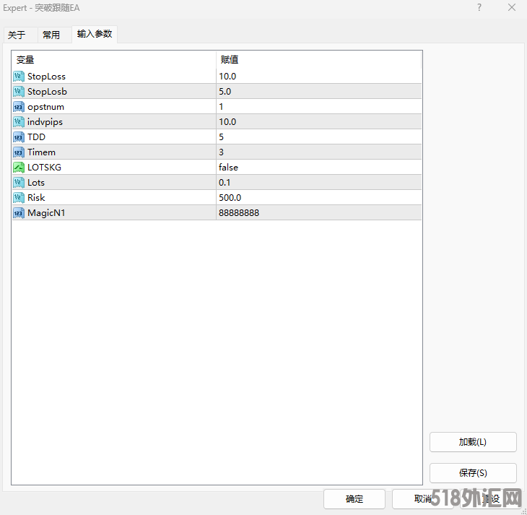Click the 取消 button

(422, 499)
